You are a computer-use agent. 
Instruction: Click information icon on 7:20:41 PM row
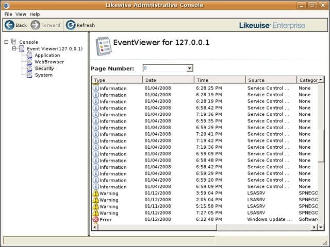(96, 134)
